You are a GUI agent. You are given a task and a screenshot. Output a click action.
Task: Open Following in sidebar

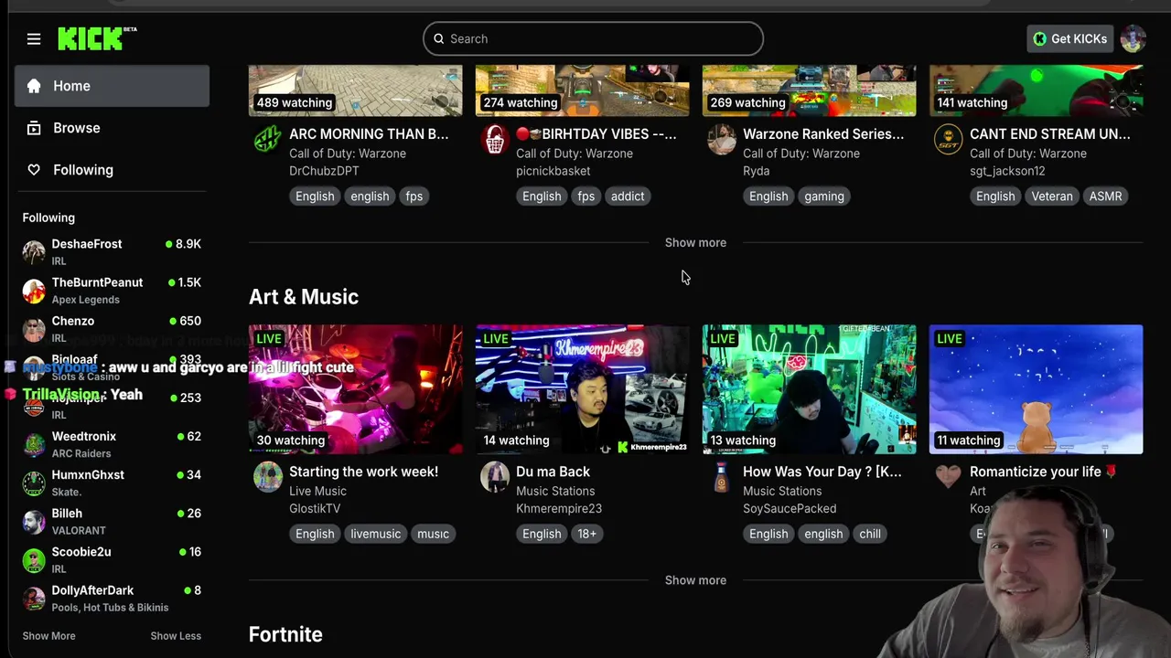point(112,170)
